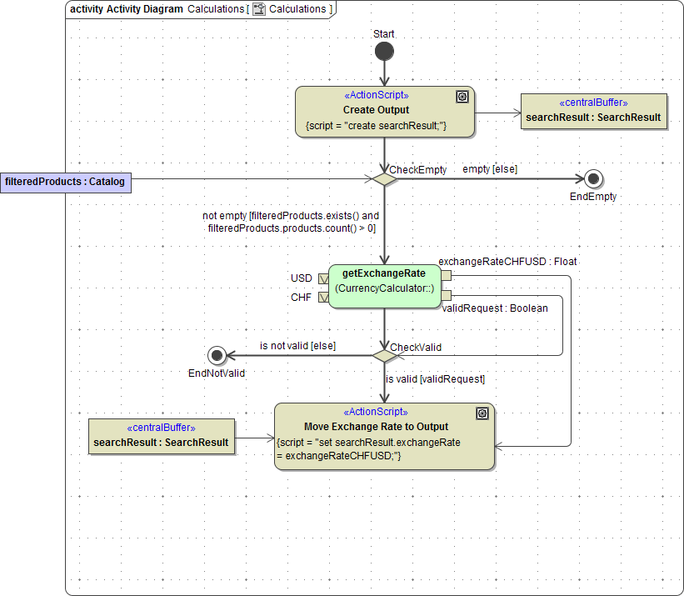The image size is (684, 596).
Task: Click the CheckEmpty decision diamond
Action: pyautogui.click(x=384, y=179)
